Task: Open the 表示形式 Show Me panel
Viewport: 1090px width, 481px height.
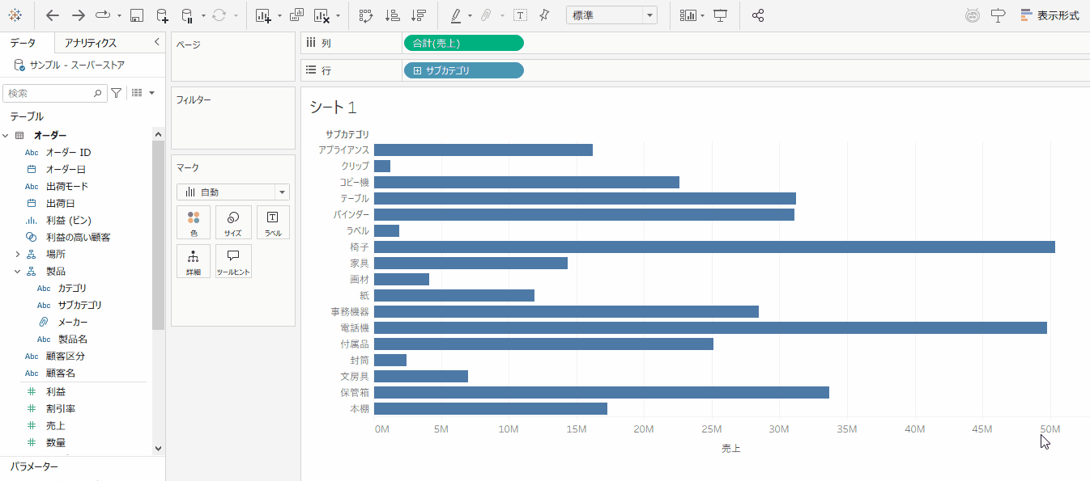Action: pos(1050,15)
